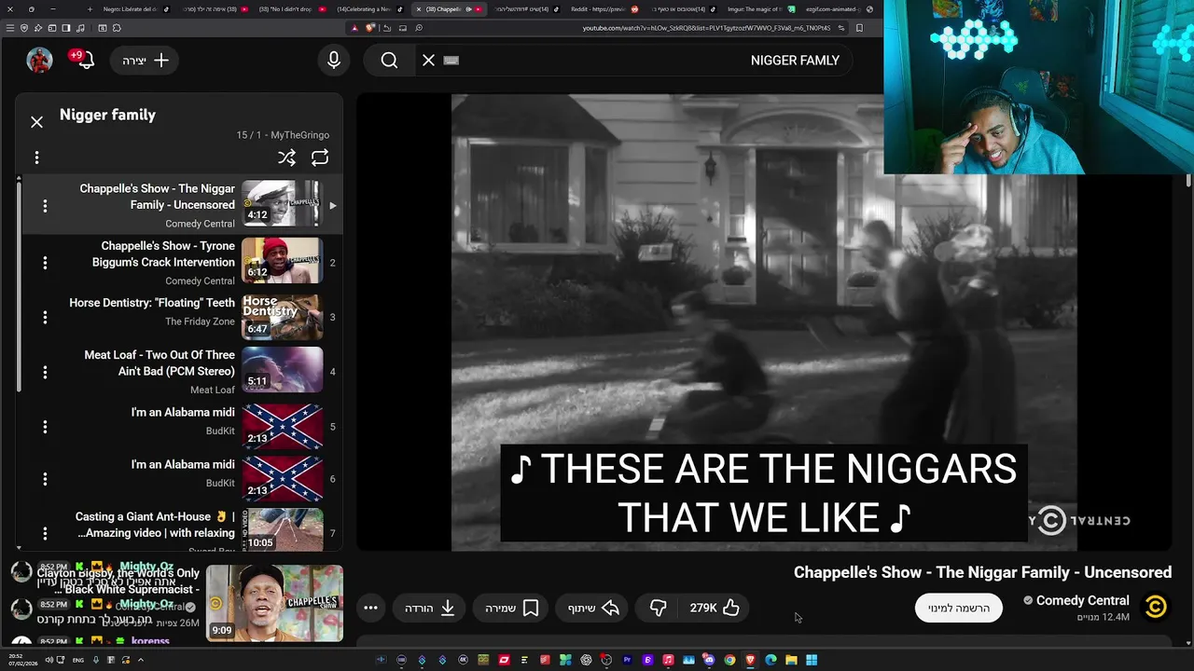The height and width of the screenshot is (671, 1194).
Task: Open playlist options three-dot menu
Action: (x=36, y=157)
